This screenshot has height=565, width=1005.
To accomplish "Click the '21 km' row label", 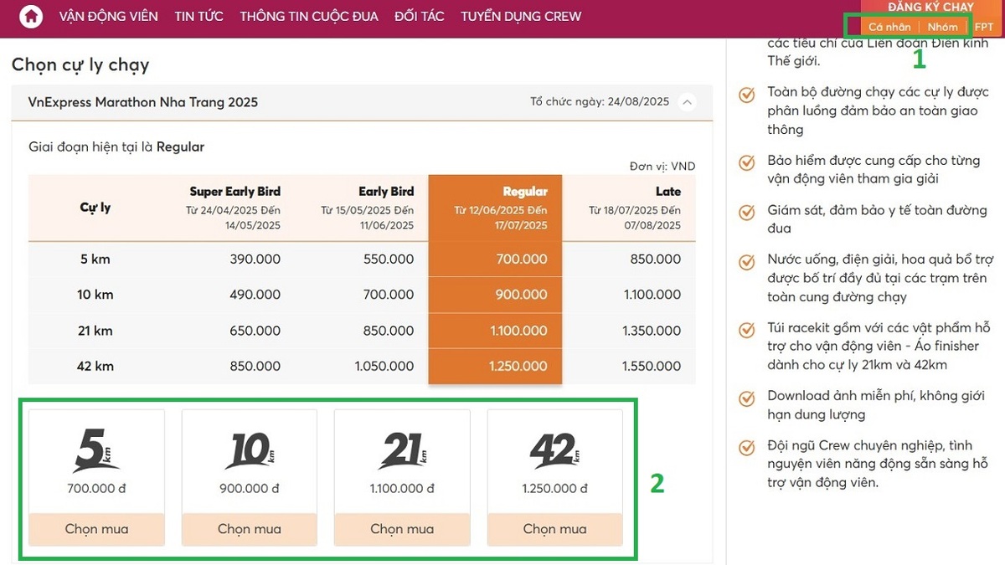I will [95, 331].
